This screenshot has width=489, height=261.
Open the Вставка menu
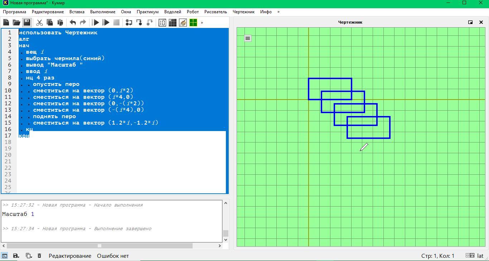pyautogui.click(x=77, y=12)
